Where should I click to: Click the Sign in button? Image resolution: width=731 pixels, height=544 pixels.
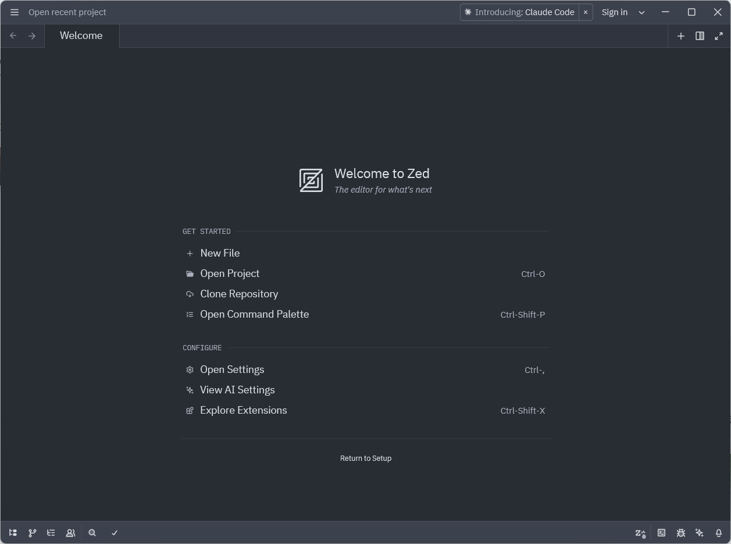pos(614,12)
